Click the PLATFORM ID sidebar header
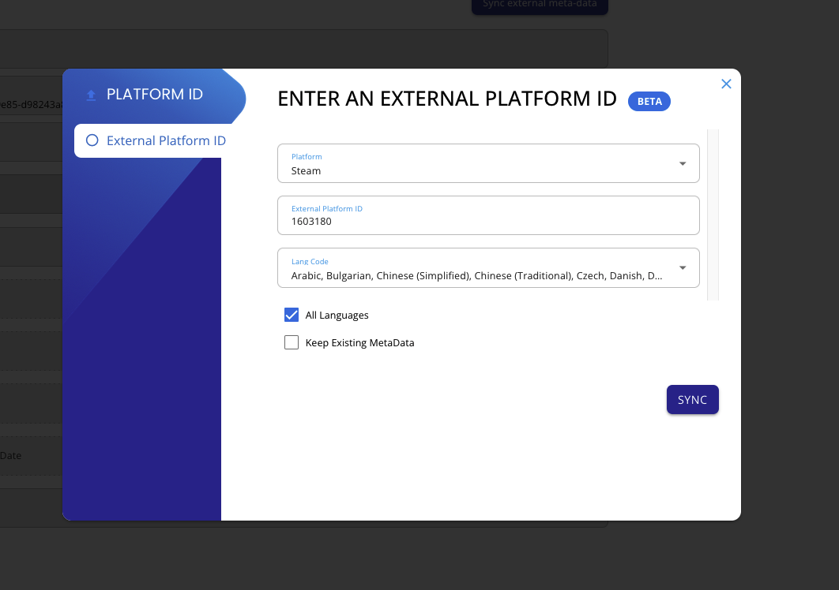This screenshot has height=590, width=839. pos(154,95)
